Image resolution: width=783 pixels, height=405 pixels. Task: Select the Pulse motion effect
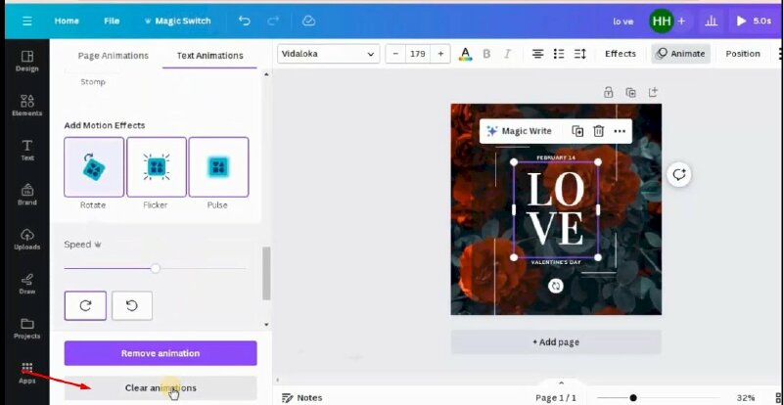point(218,167)
